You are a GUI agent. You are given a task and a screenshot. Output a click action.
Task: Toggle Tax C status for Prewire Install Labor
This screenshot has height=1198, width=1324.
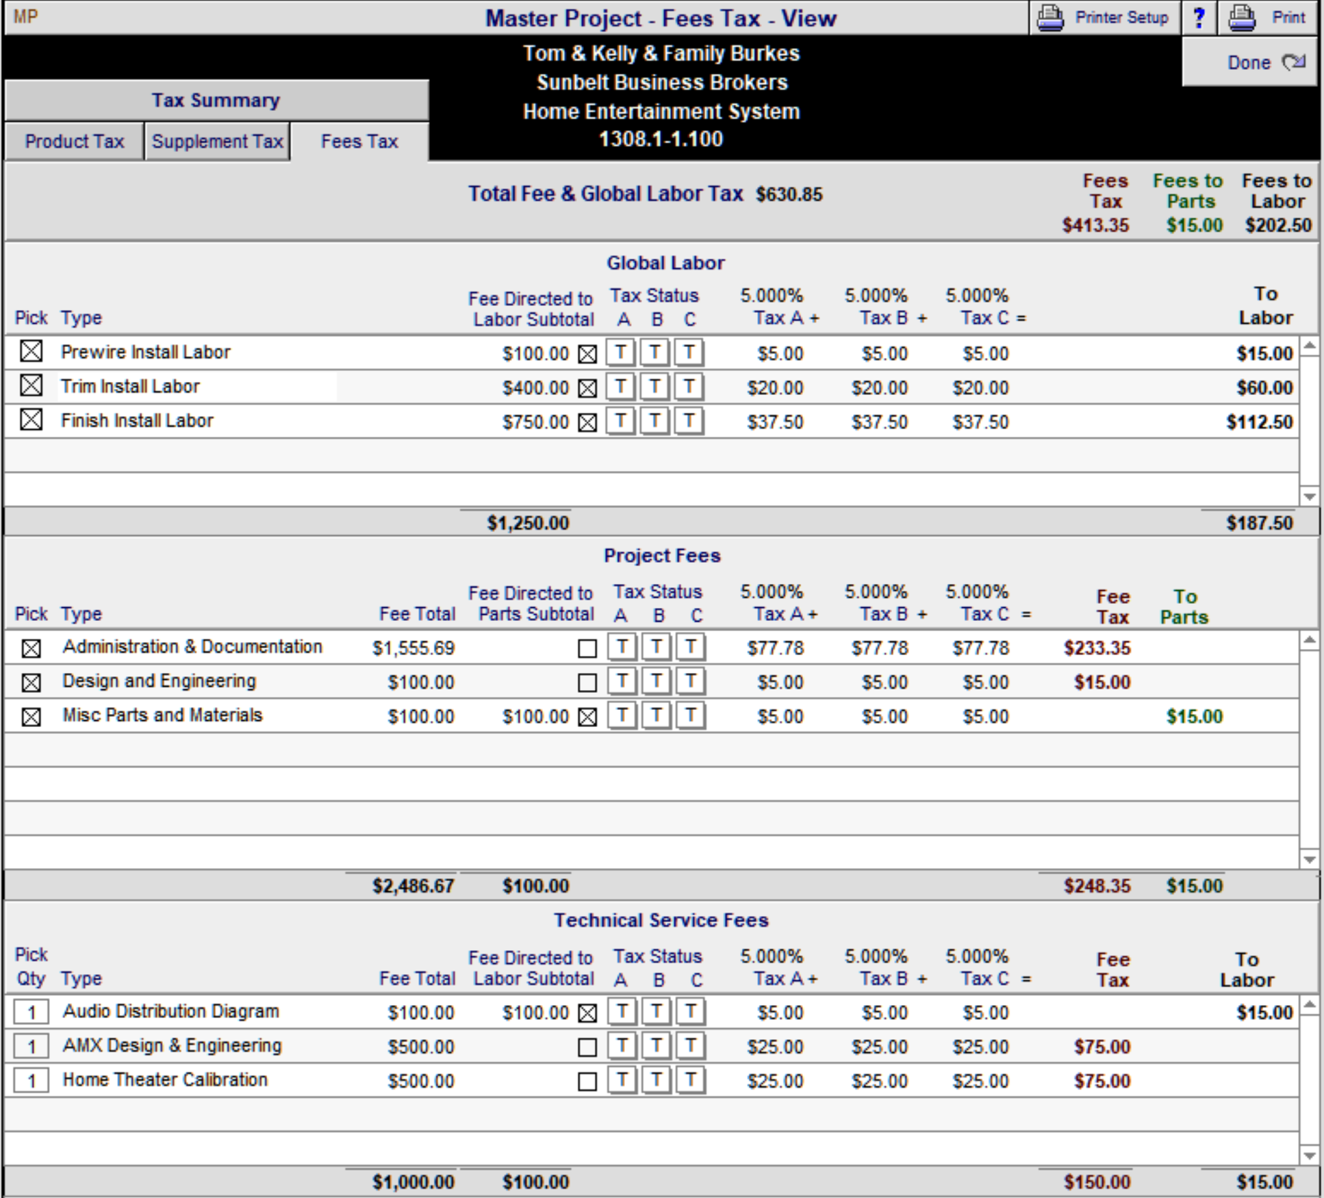(x=689, y=353)
